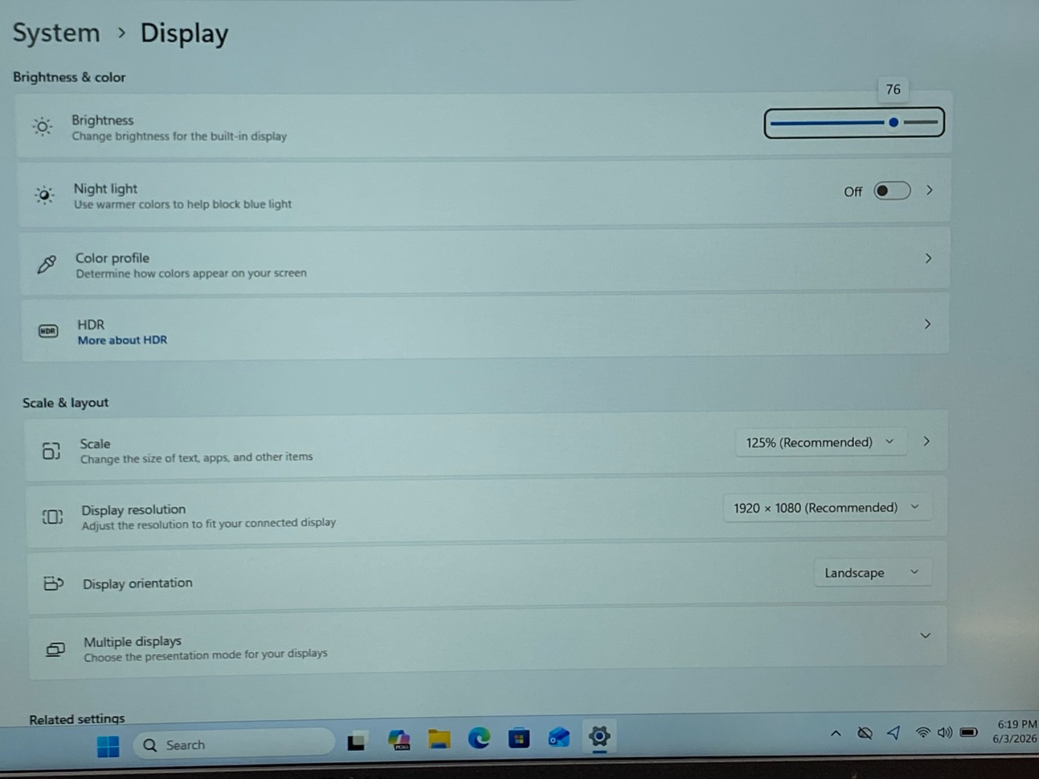
Task: Open the clock and date flyout
Action: (x=1016, y=732)
